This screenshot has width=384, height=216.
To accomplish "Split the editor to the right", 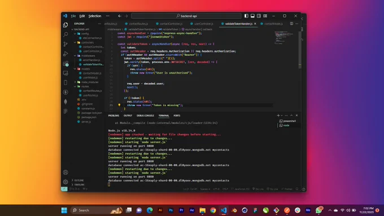I will 291,24.
